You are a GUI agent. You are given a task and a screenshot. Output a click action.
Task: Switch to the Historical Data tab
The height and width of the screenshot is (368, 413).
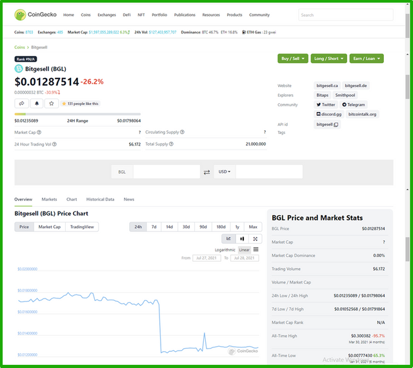pos(101,199)
